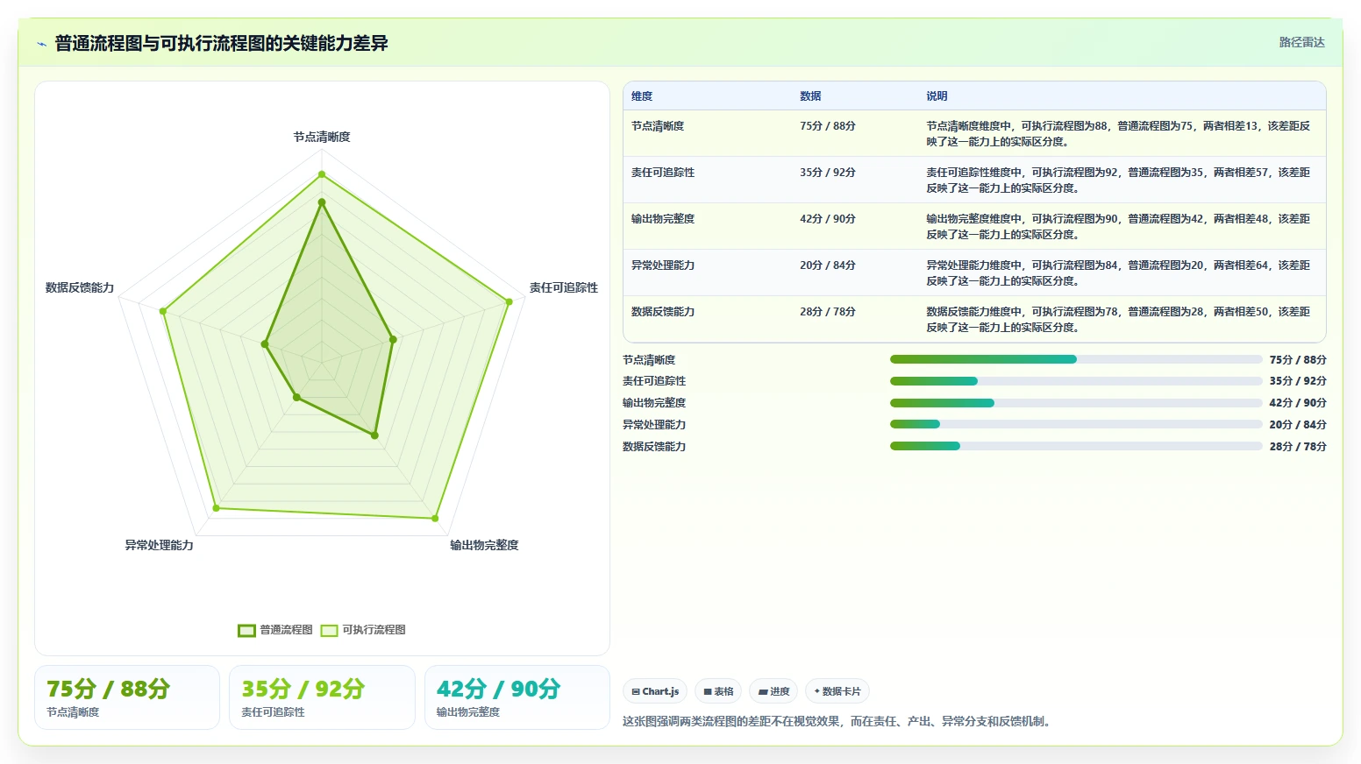Open the 责任可追踪性 35分 / 92分 summary card
This screenshot has width=1361, height=764.
(x=322, y=697)
